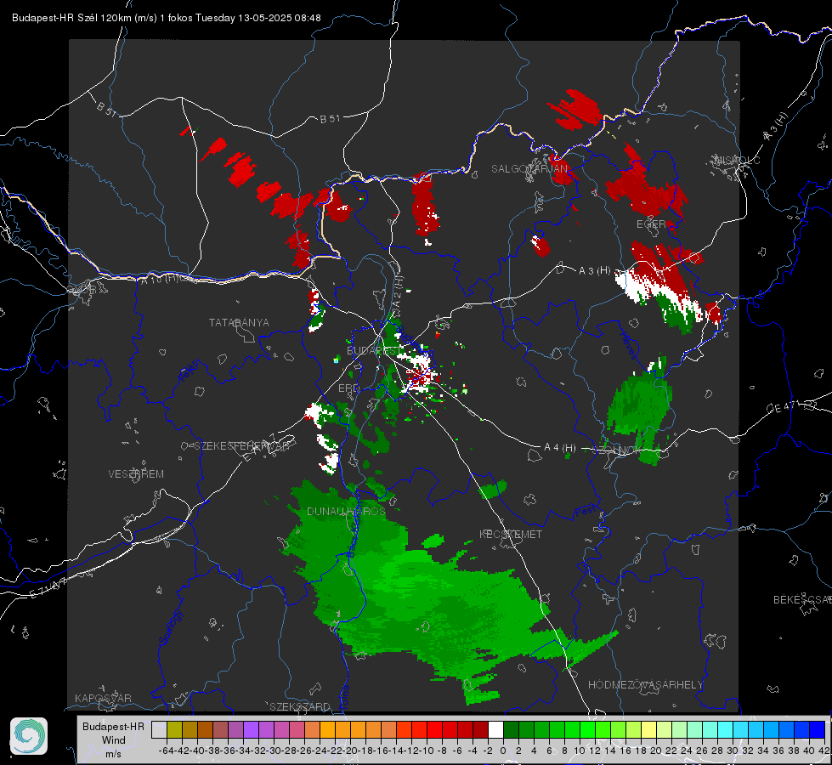Choose the dark blue swatch between 40 and 42
Viewport: 832px width, 765px height.
coord(818,730)
